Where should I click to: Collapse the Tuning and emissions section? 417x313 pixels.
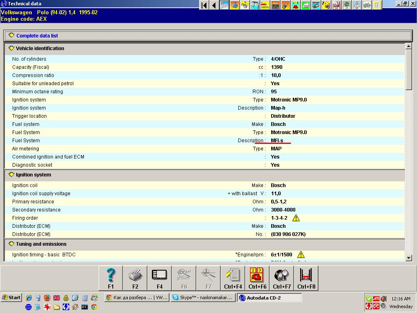(x=11, y=244)
